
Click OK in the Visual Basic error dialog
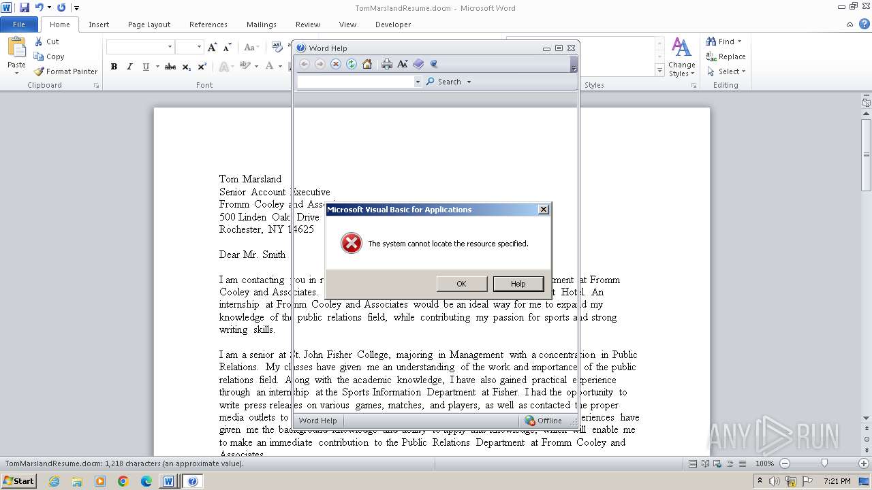461,284
